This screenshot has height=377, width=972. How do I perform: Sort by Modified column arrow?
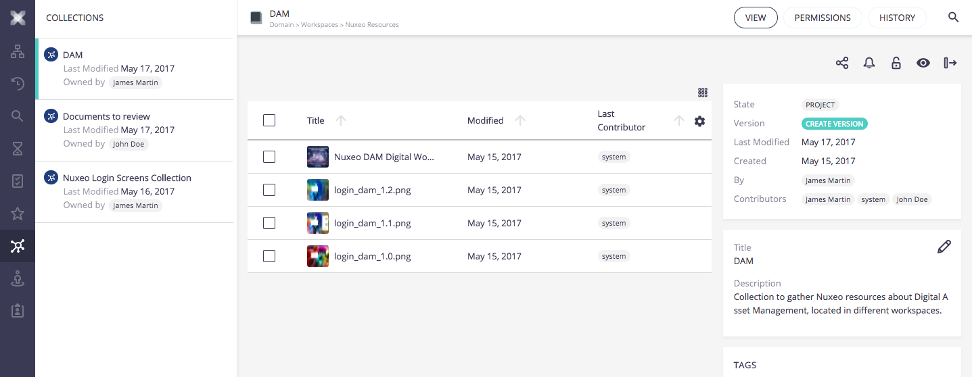pos(519,120)
